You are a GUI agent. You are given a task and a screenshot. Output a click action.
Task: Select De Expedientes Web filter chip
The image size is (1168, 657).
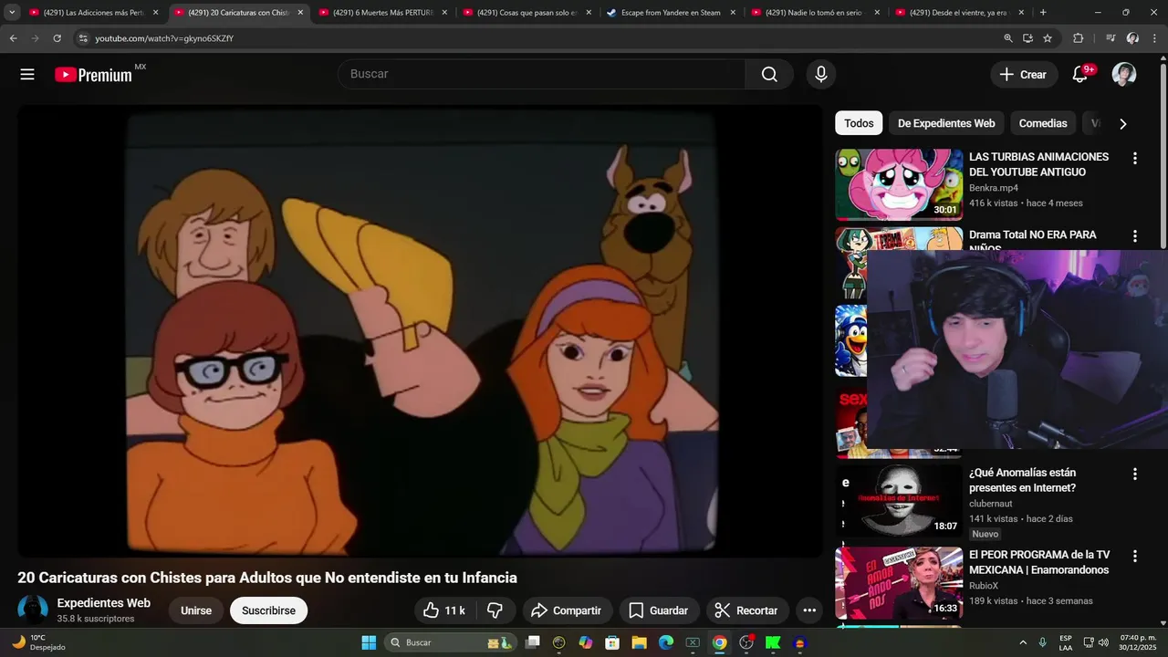pyautogui.click(x=946, y=123)
